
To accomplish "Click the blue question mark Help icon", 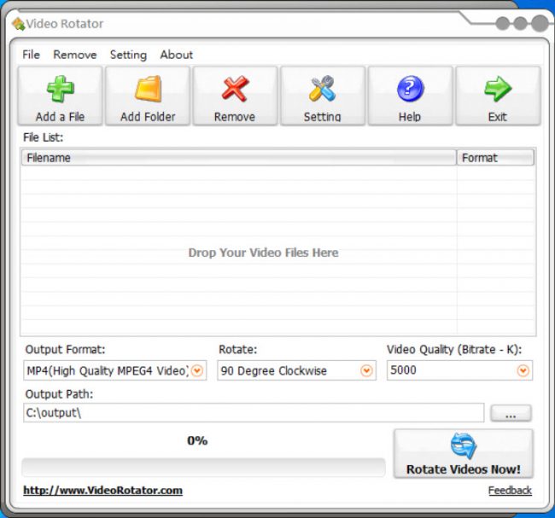I will [x=410, y=89].
